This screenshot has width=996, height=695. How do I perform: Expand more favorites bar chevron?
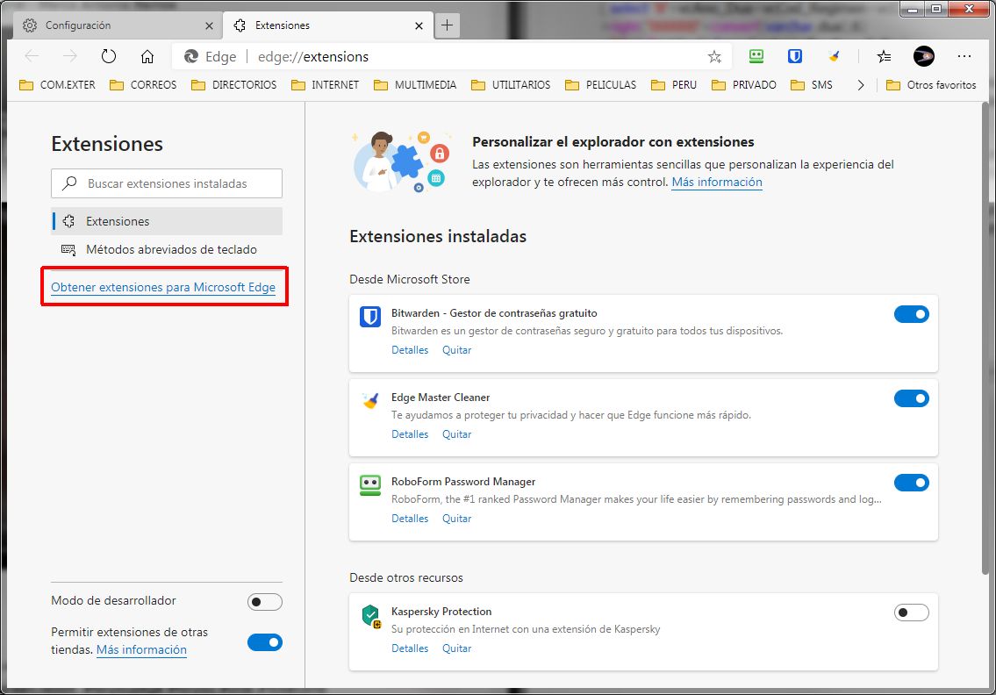point(861,84)
